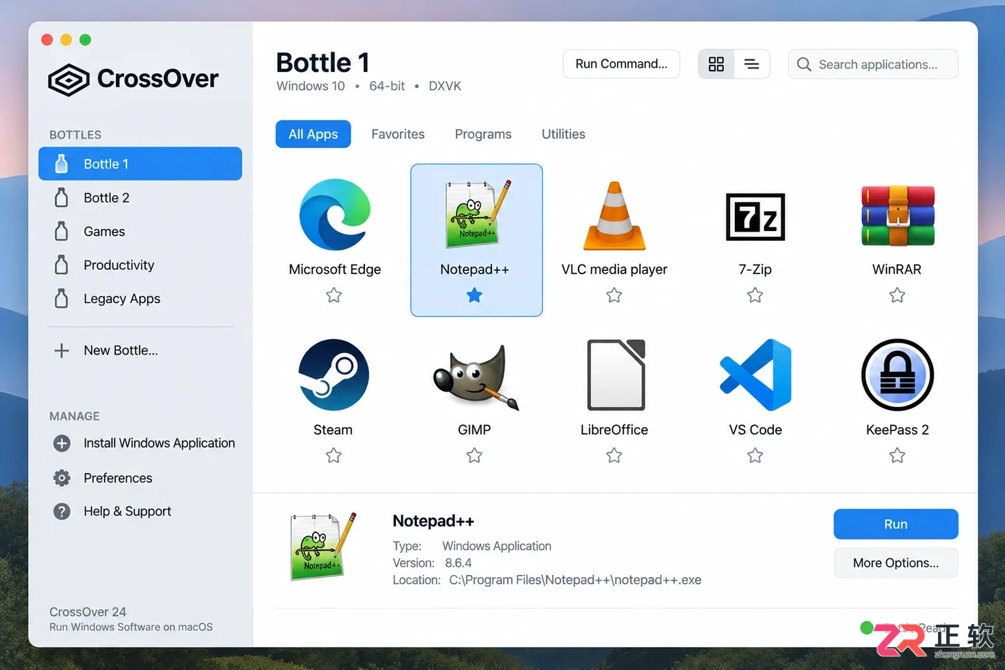1005x670 pixels.
Task: Switch to grid view layout
Action: (716, 64)
